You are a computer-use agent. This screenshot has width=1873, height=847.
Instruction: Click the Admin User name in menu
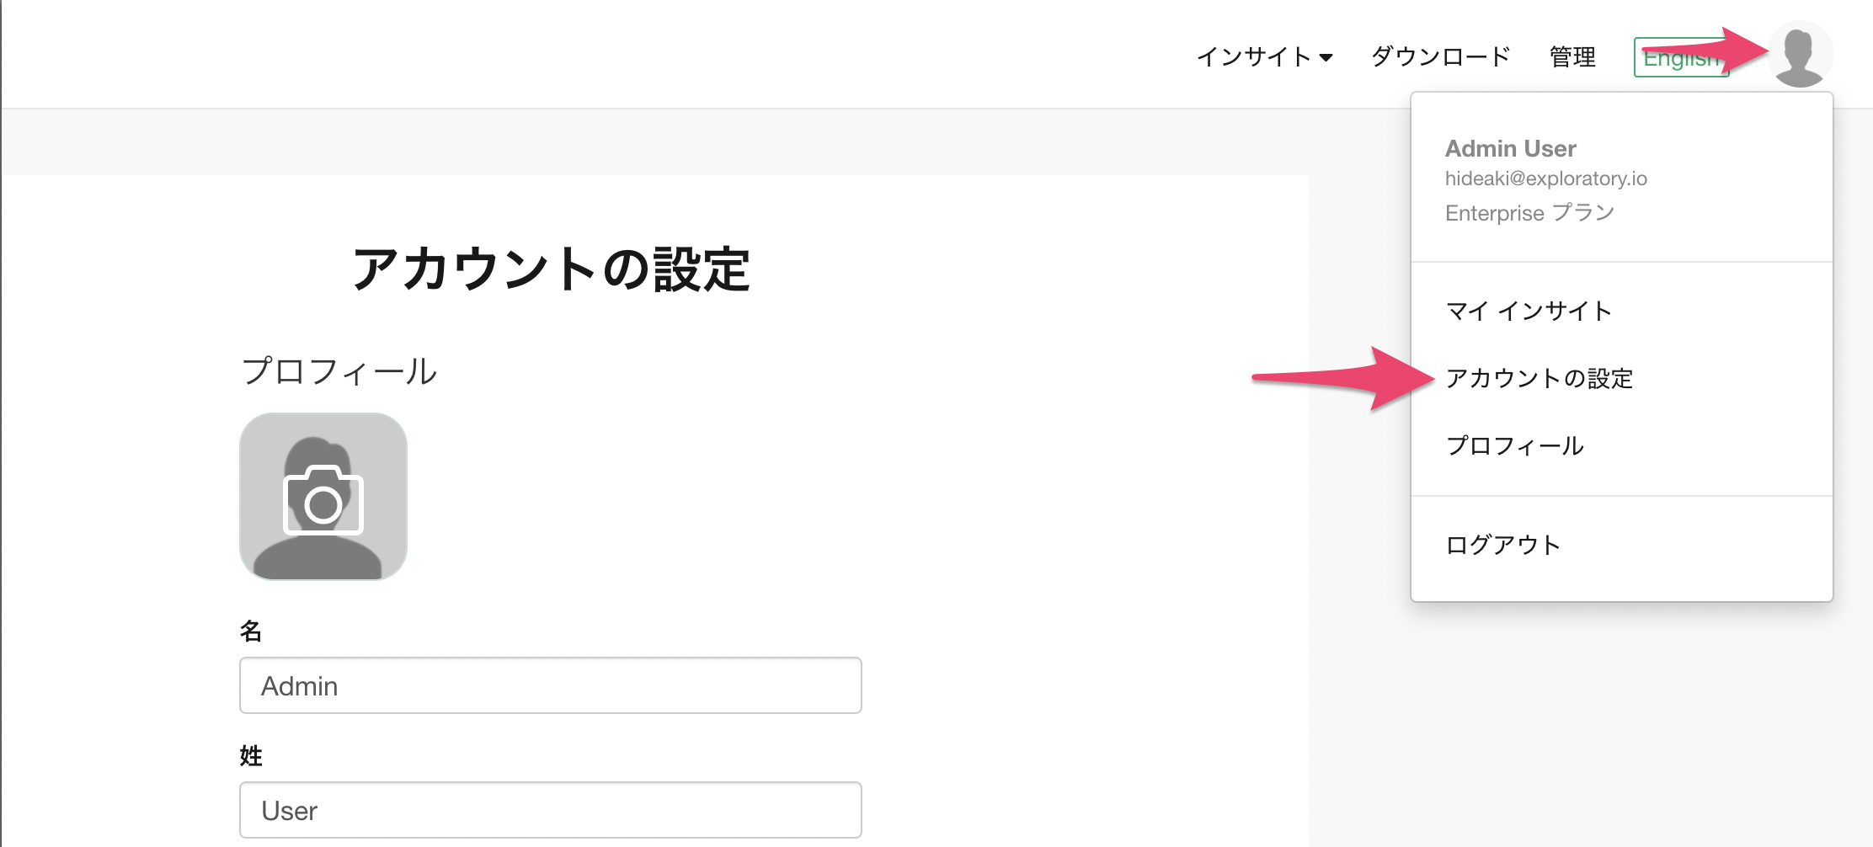1511,148
